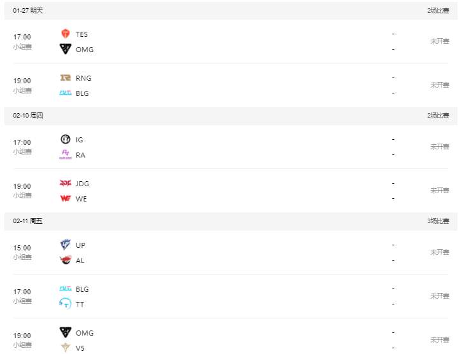Click the JDG team logo
Viewport: 471px width, 354px height.
65,184
